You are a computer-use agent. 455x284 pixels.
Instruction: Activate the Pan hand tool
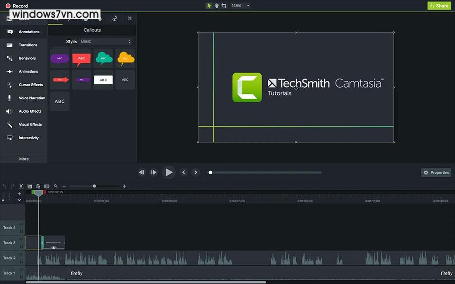point(217,6)
